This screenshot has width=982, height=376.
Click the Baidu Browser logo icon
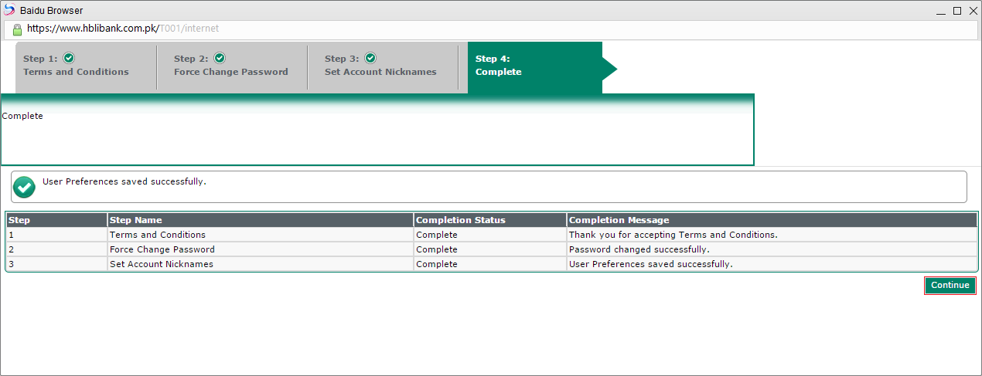[x=9, y=11]
